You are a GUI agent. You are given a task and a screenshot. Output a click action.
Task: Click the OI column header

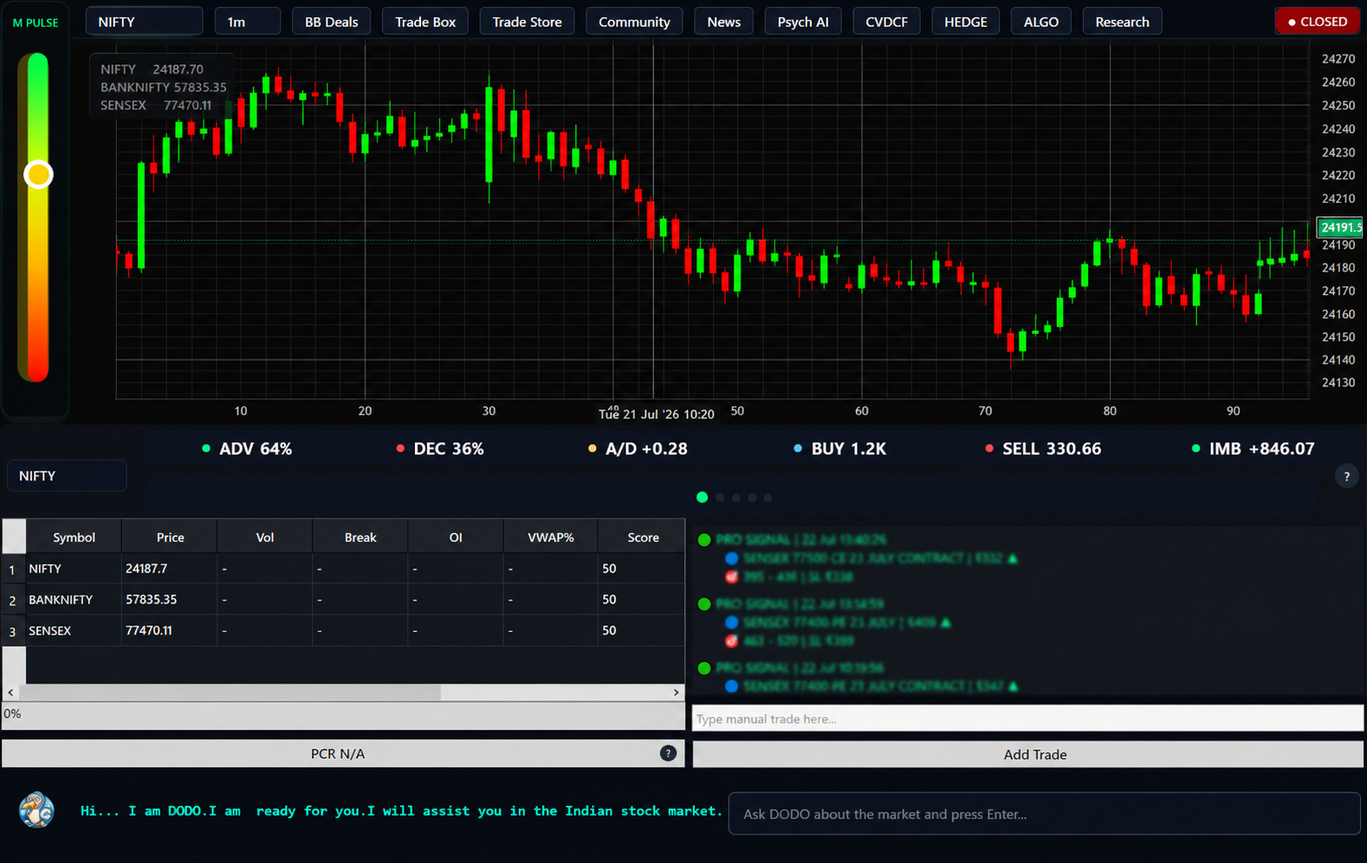point(456,537)
